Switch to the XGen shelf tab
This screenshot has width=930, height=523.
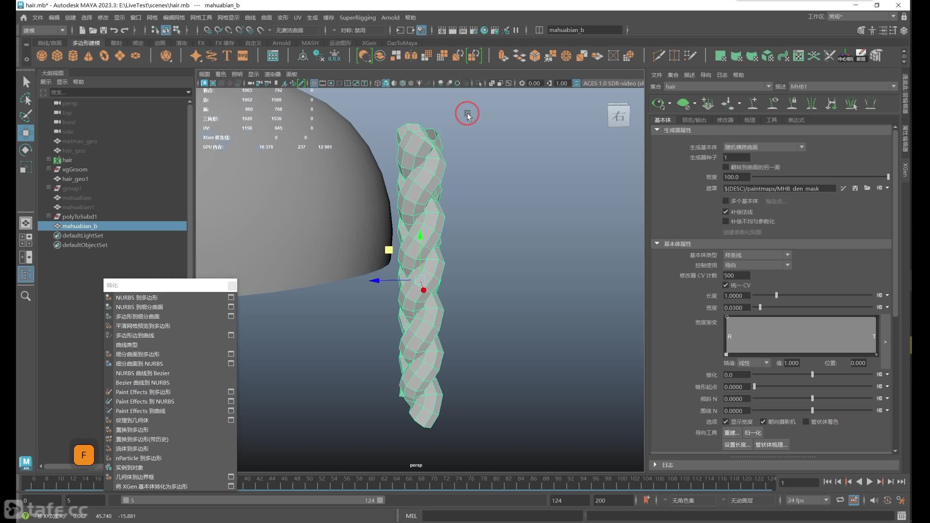tap(369, 43)
